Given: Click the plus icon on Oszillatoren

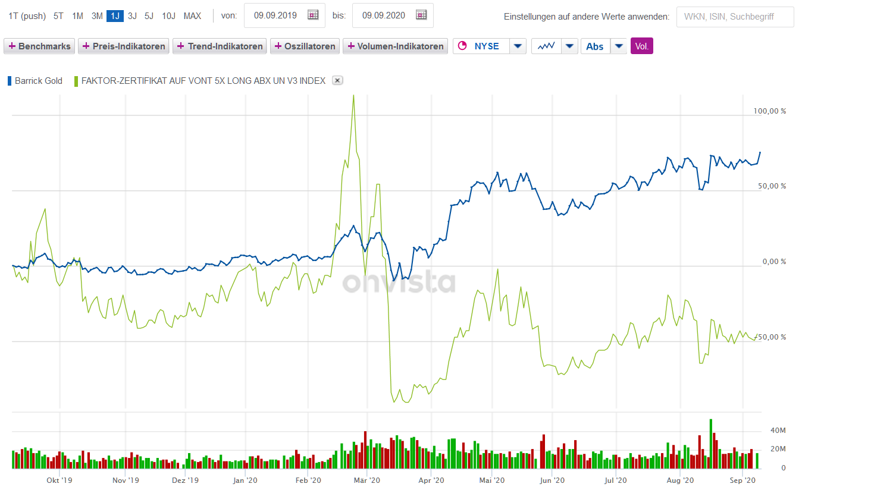Looking at the screenshot, I should (278, 46).
